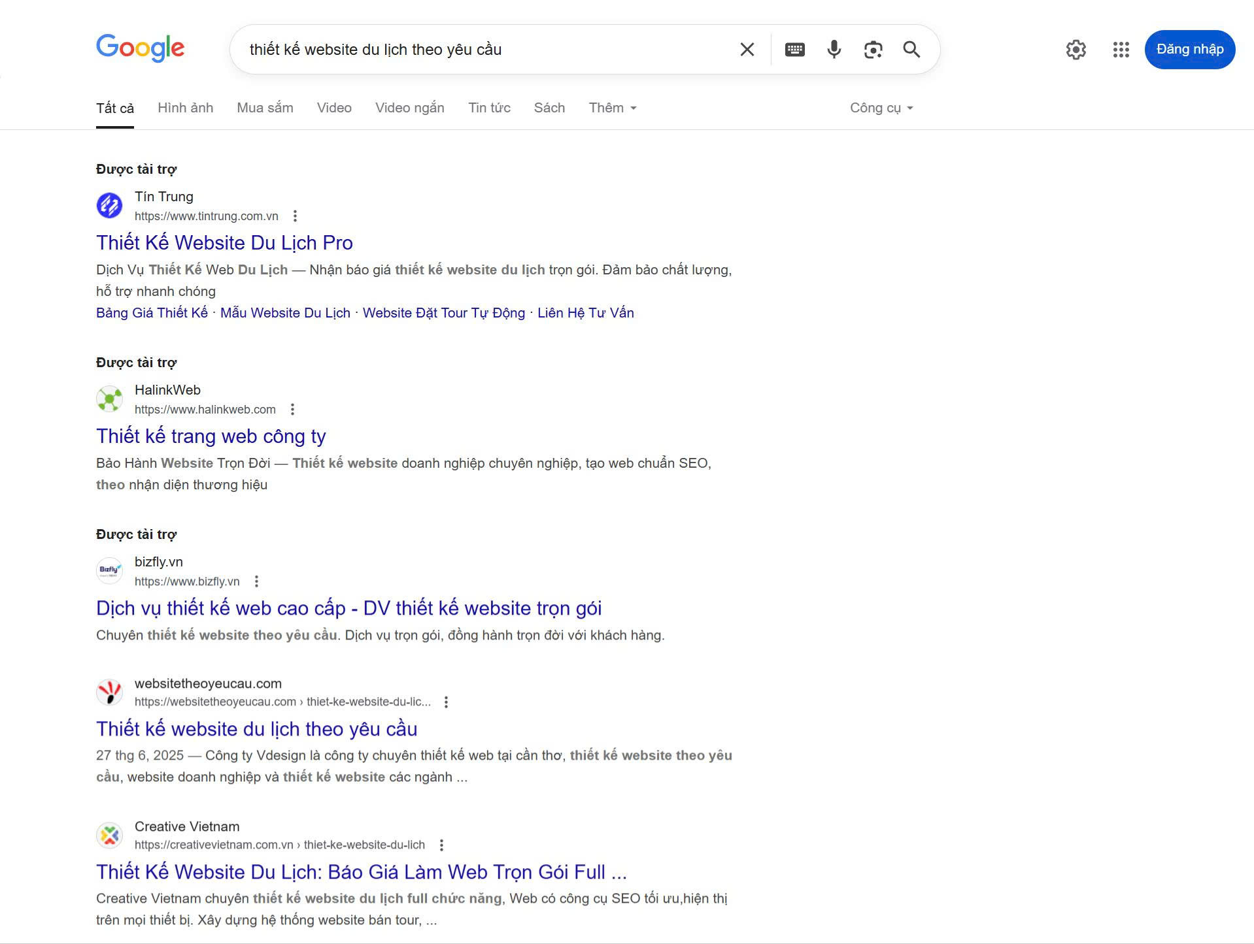Switch to the Tin tức tab
The image size is (1254, 944).
coord(489,108)
